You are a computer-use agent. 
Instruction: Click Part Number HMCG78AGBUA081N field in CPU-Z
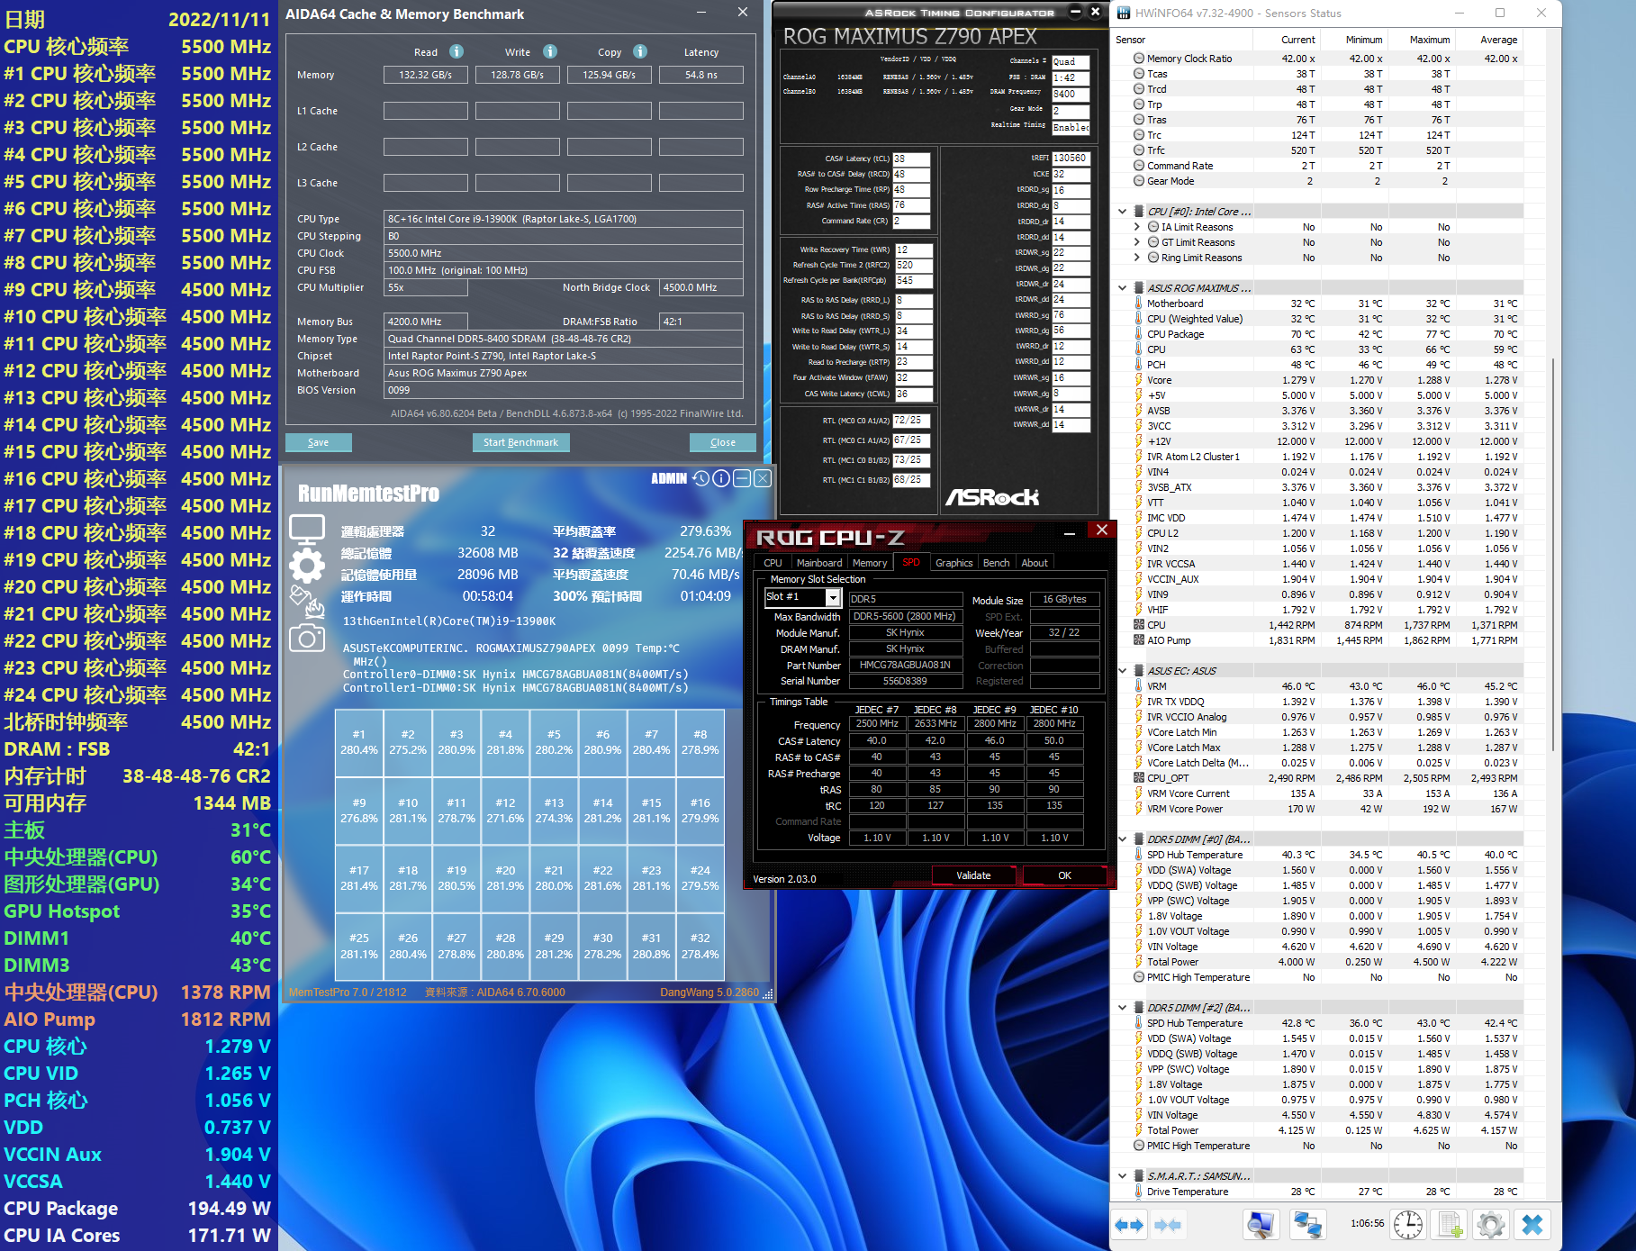pyautogui.click(x=905, y=665)
